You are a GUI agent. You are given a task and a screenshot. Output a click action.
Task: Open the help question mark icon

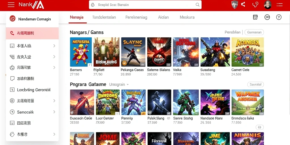279,17
